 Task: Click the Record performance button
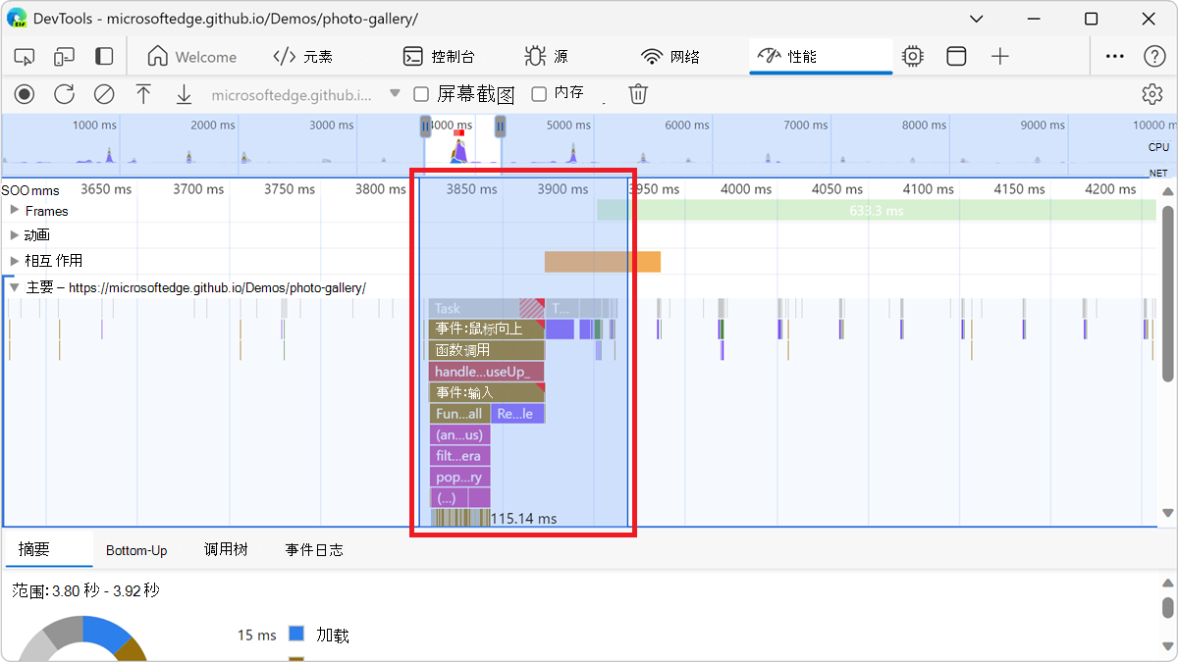(25, 94)
